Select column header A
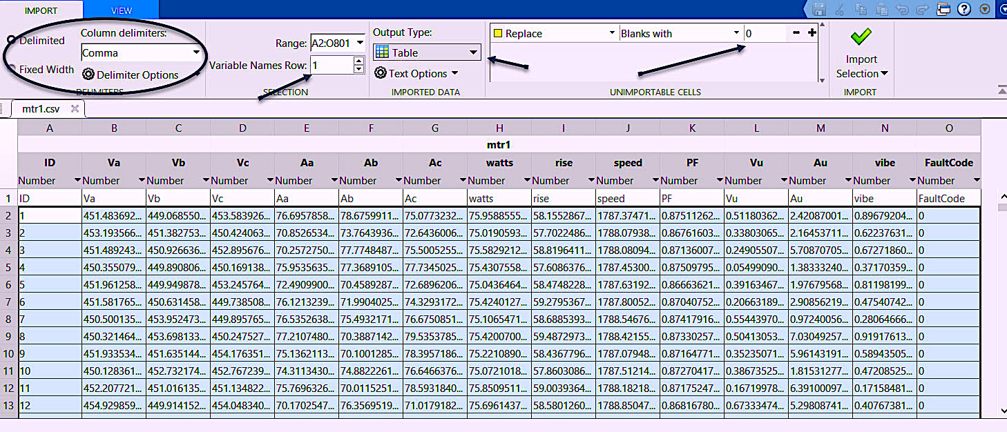The width and height of the screenshot is (1007, 432). 50,128
